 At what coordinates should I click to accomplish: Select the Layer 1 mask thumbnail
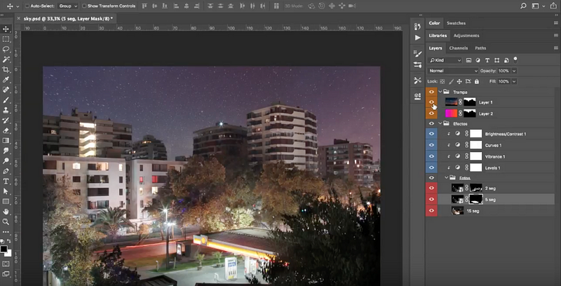click(470, 102)
